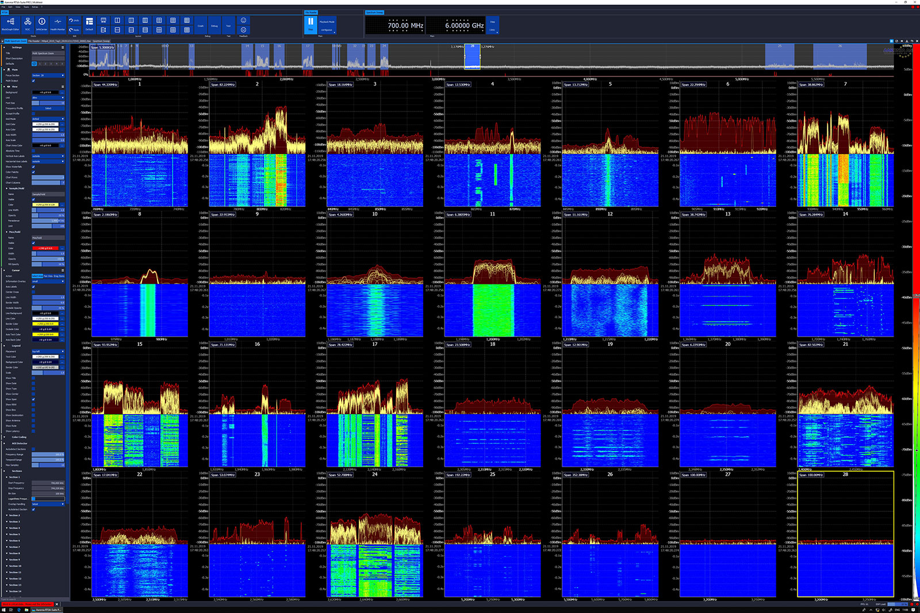
Task: Open the Edit menu
Action: tap(10, 7)
